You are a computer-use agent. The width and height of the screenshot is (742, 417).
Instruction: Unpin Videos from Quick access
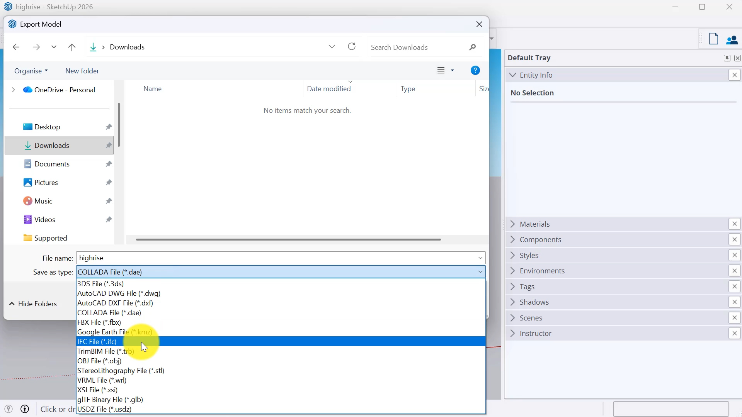109,219
